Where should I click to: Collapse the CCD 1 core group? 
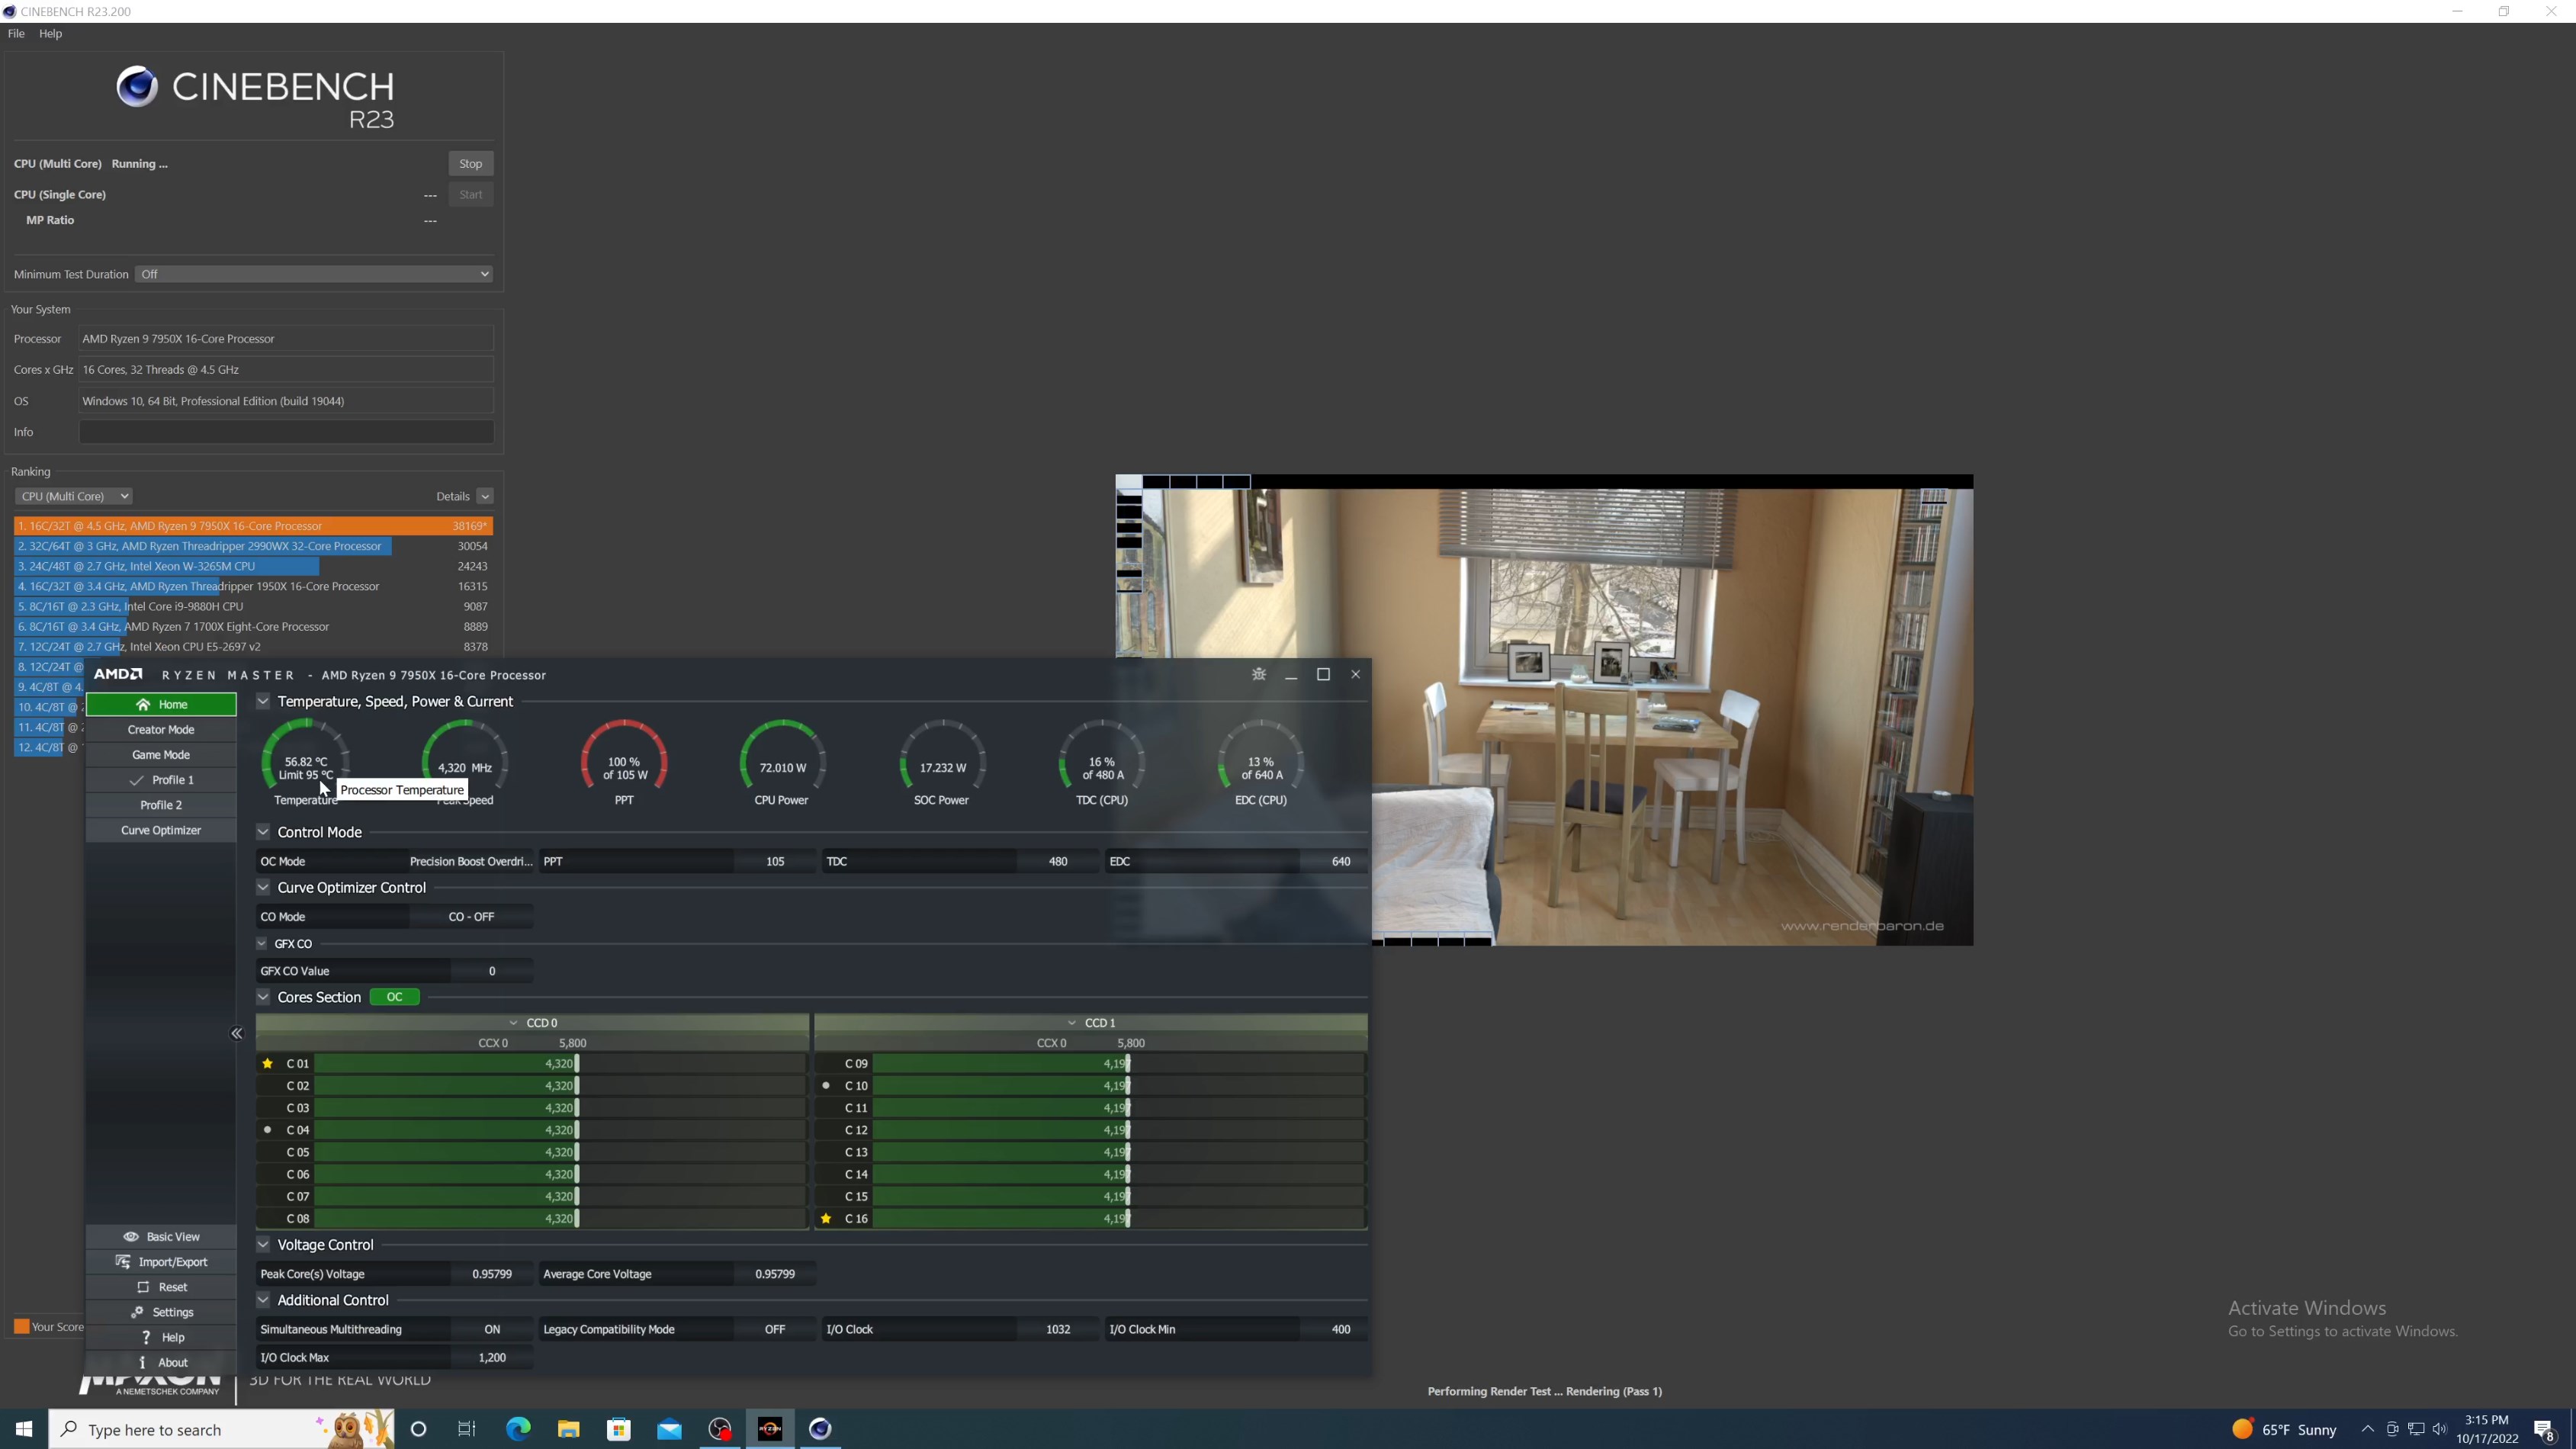(1072, 1022)
